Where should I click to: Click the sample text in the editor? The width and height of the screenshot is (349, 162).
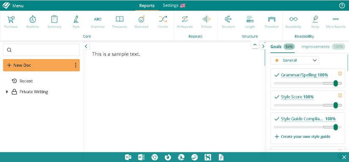(116, 54)
